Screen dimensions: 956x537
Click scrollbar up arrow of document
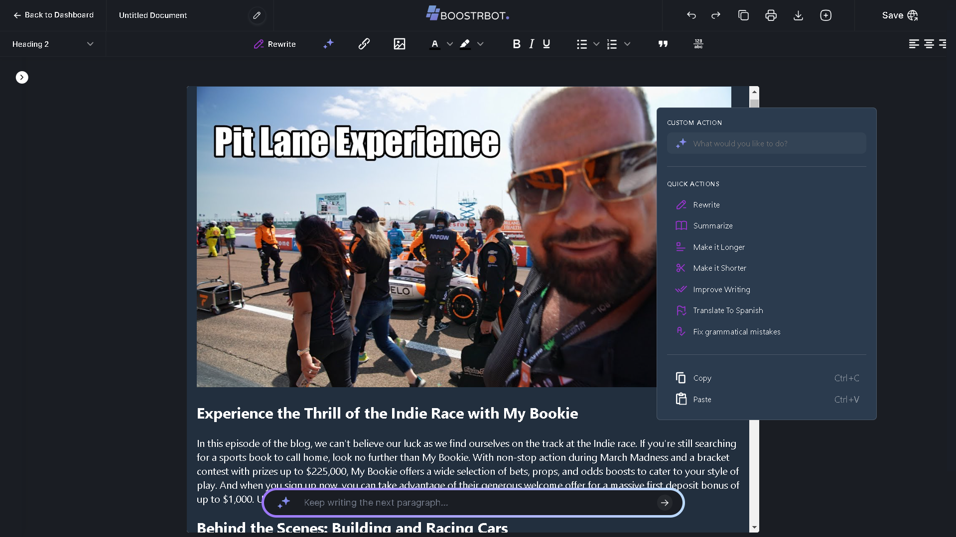754,92
